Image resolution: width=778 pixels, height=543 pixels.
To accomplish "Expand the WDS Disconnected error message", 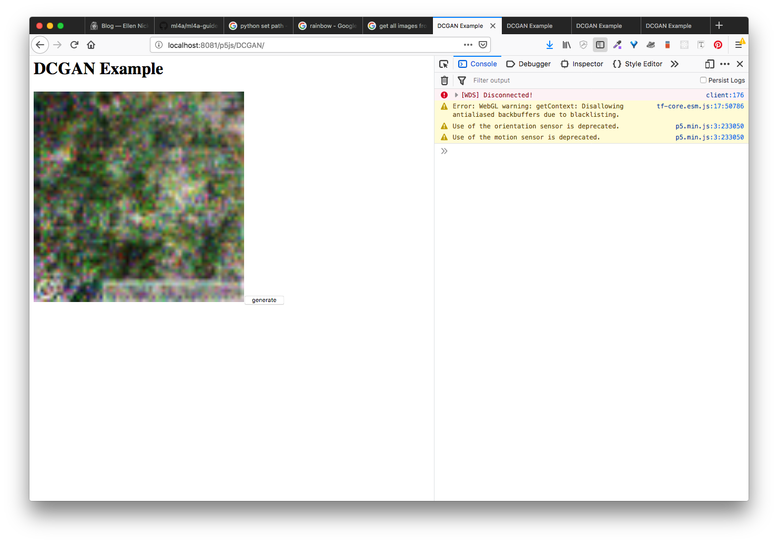I will [456, 95].
